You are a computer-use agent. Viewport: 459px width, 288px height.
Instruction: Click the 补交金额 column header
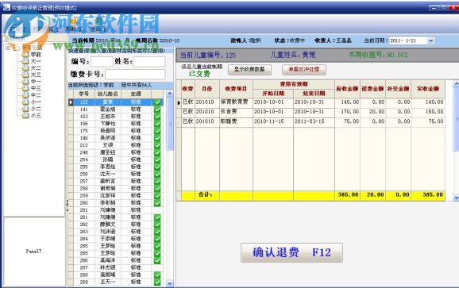pos(399,89)
